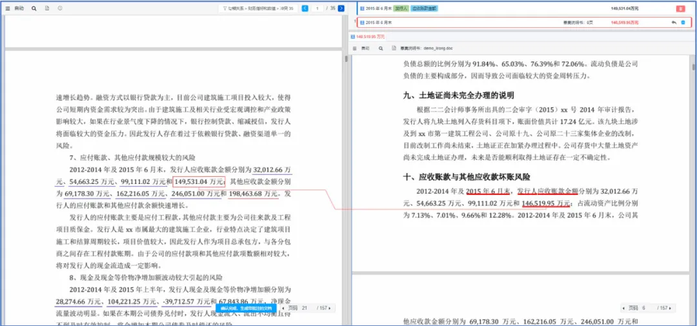Image resolution: width=697 pixels, height=326 pixels.
Task: Open the filter path dropdown in top toolbar
Action: point(258,8)
